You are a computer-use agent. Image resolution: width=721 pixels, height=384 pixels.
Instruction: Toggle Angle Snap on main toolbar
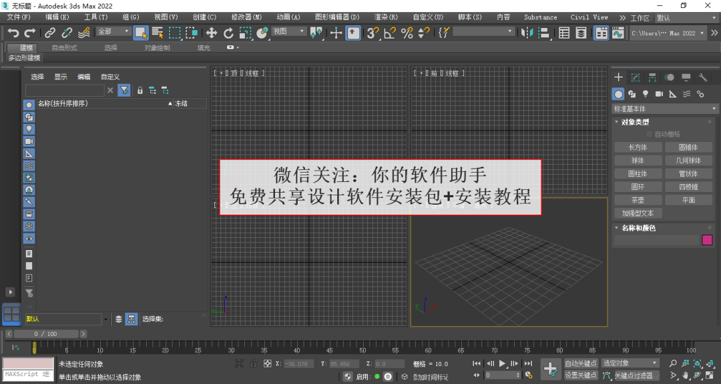click(390, 33)
